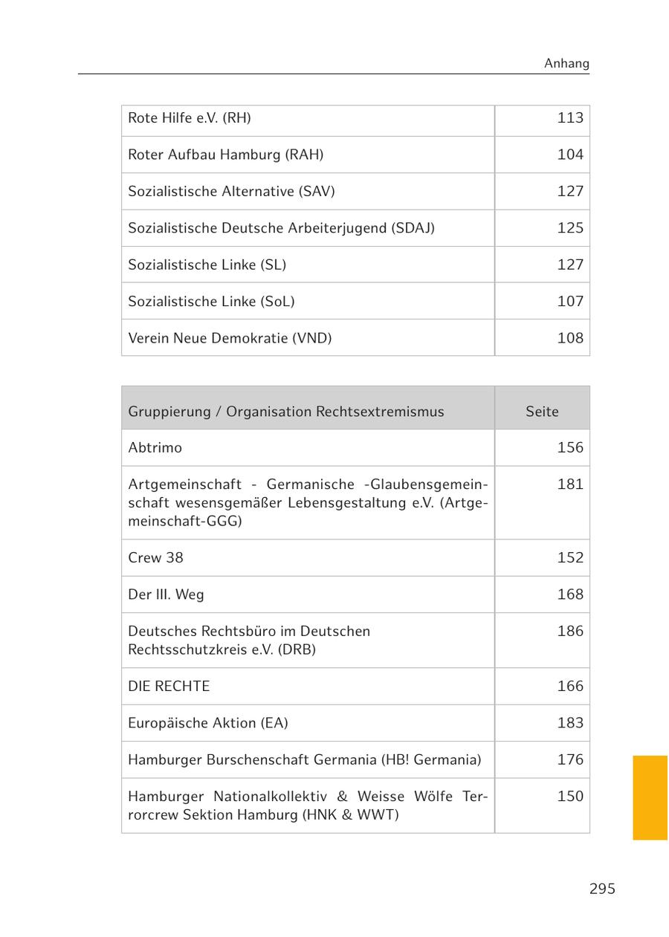Click the "Seite" column header
Screen dimensions: 669x937
coord(542,412)
